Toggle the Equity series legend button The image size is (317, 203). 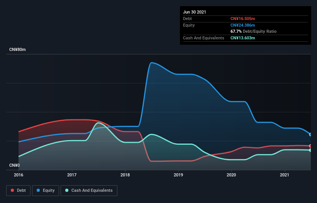point(46,191)
